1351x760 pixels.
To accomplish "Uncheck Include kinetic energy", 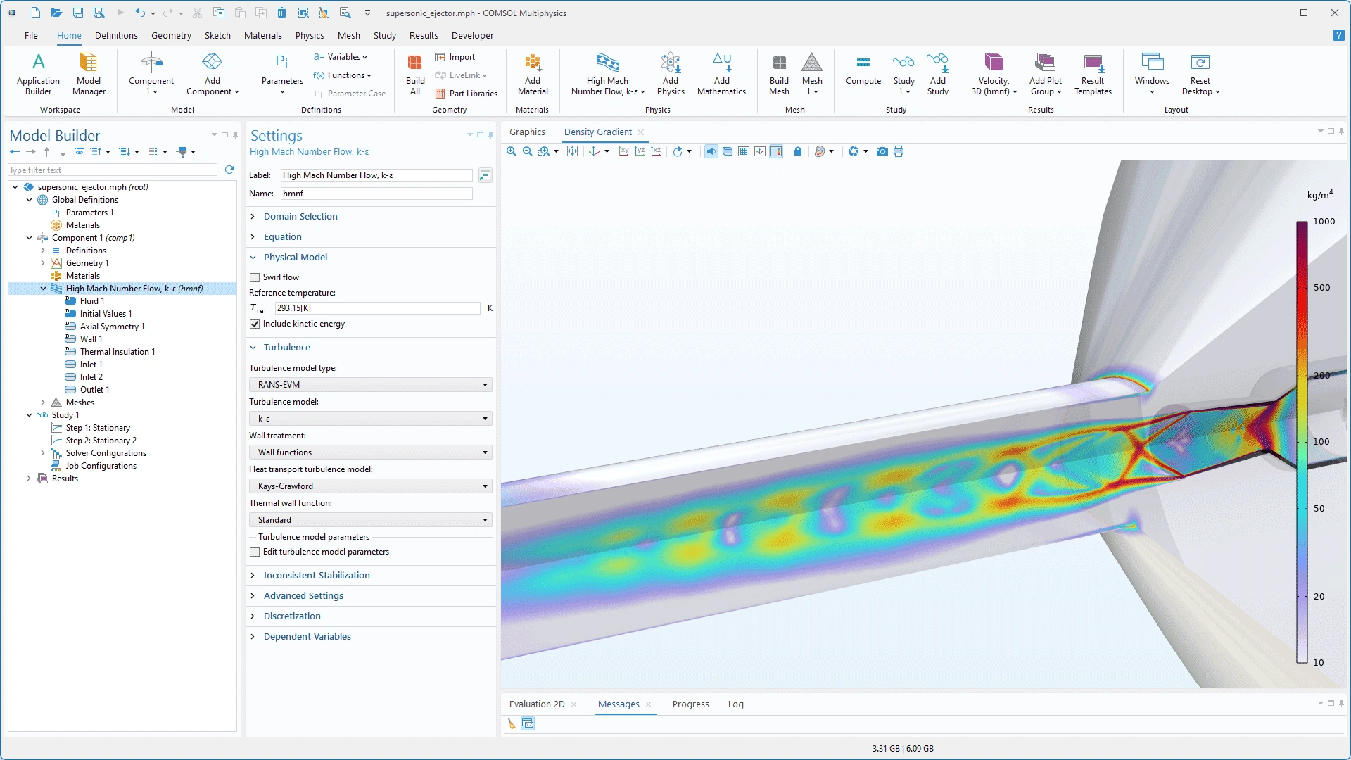I will (x=255, y=324).
